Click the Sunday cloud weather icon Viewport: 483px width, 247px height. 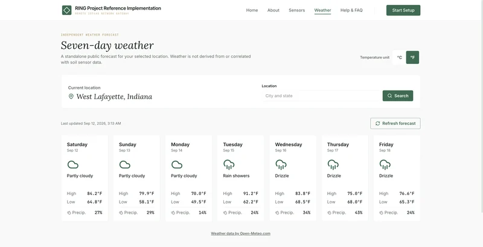pos(125,164)
